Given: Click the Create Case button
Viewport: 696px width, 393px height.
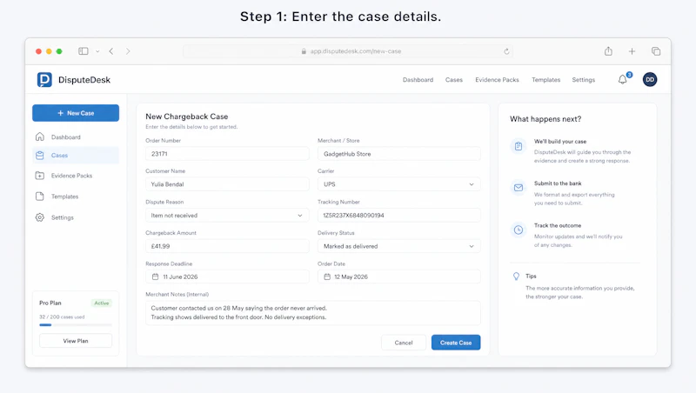Looking at the screenshot, I should point(456,343).
